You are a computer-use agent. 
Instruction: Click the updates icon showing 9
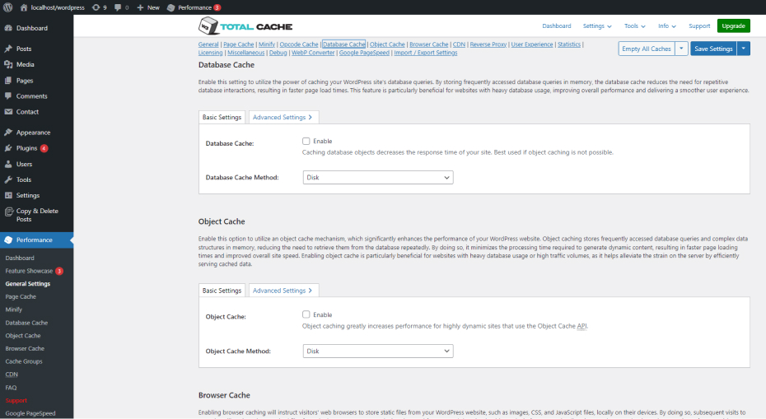98,7
